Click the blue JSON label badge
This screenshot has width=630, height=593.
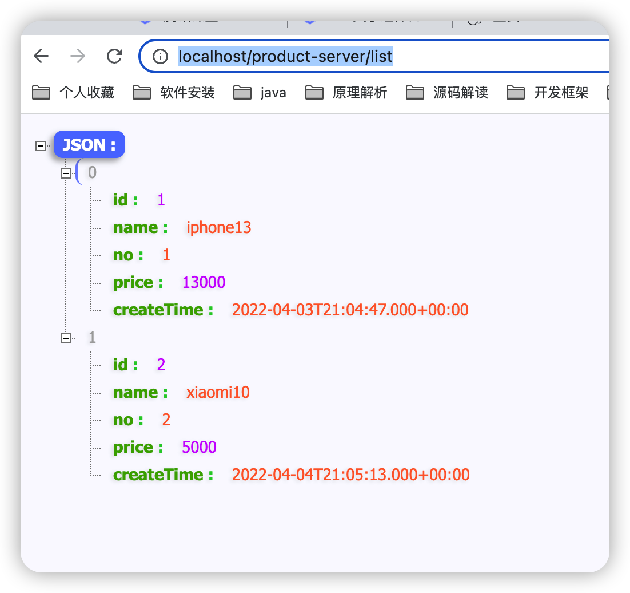coord(89,144)
